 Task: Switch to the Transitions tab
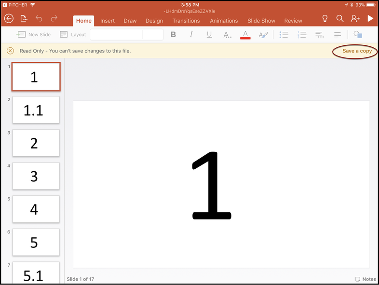pyautogui.click(x=186, y=21)
